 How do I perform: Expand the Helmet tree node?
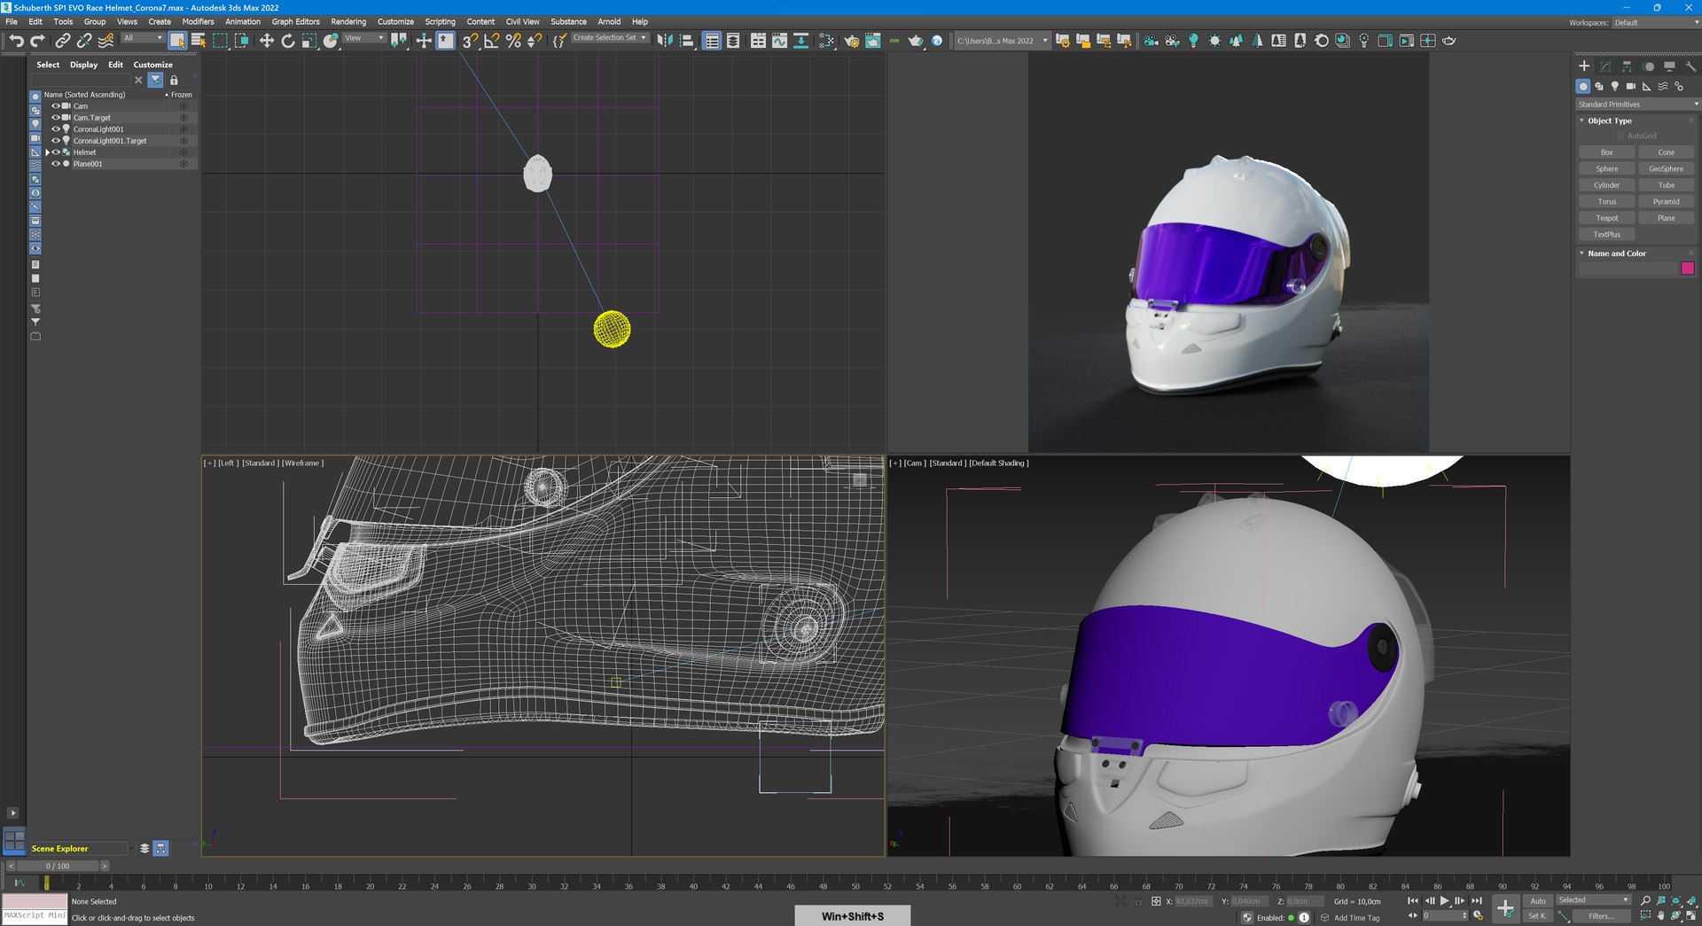pos(48,152)
